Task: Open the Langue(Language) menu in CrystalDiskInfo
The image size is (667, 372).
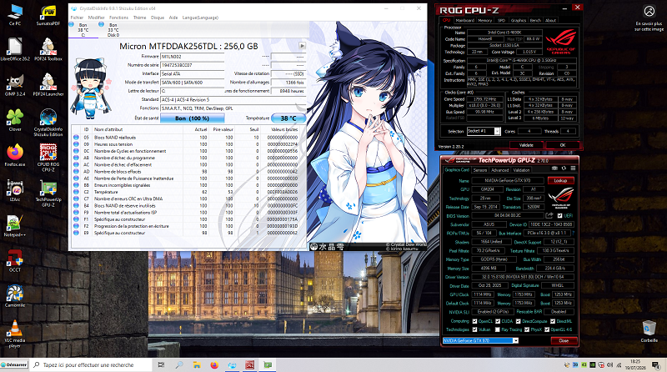Action: point(200,18)
